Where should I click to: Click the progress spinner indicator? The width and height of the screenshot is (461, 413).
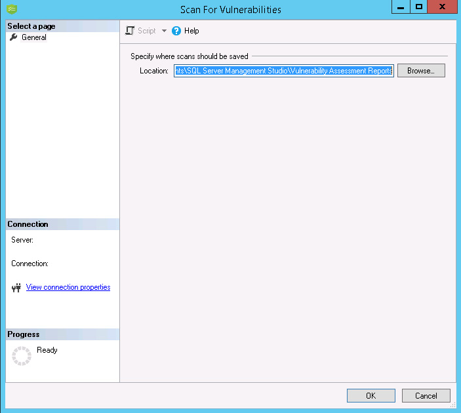22,356
